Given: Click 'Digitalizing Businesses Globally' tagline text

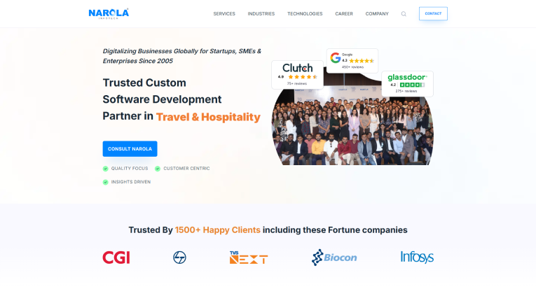Looking at the screenshot, I should point(182,56).
